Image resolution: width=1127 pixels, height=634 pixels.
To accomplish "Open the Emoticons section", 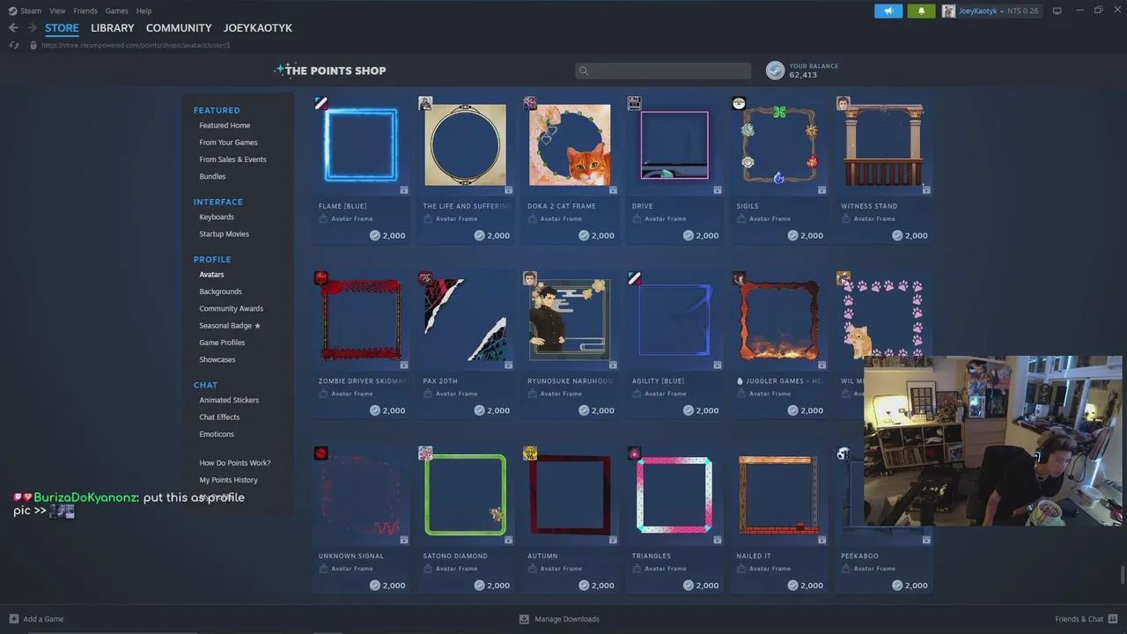I will 217,434.
